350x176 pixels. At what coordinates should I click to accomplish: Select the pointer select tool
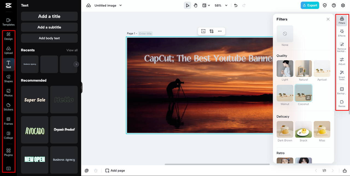188,5
